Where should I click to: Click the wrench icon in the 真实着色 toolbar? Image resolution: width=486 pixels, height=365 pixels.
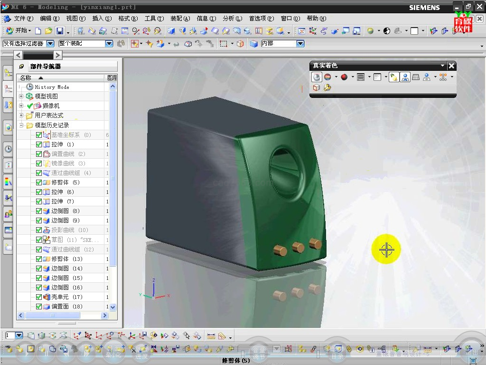pyautogui.click(x=327, y=87)
